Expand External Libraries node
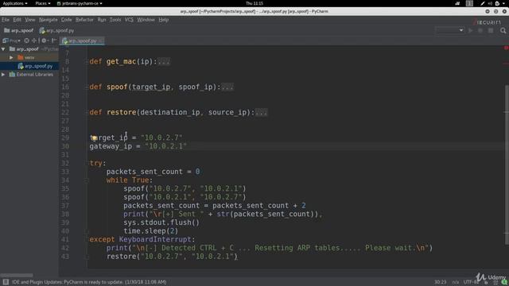This screenshot has height=286, width=509. pyautogui.click(x=3, y=74)
